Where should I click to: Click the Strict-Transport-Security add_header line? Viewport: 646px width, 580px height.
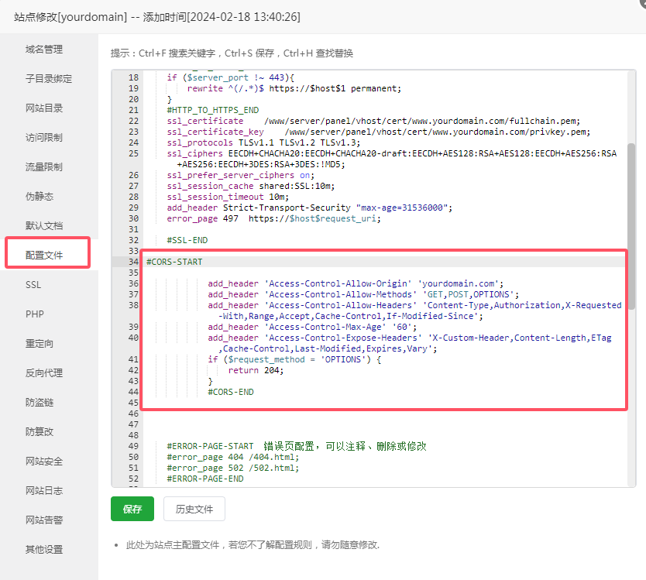[x=310, y=208]
